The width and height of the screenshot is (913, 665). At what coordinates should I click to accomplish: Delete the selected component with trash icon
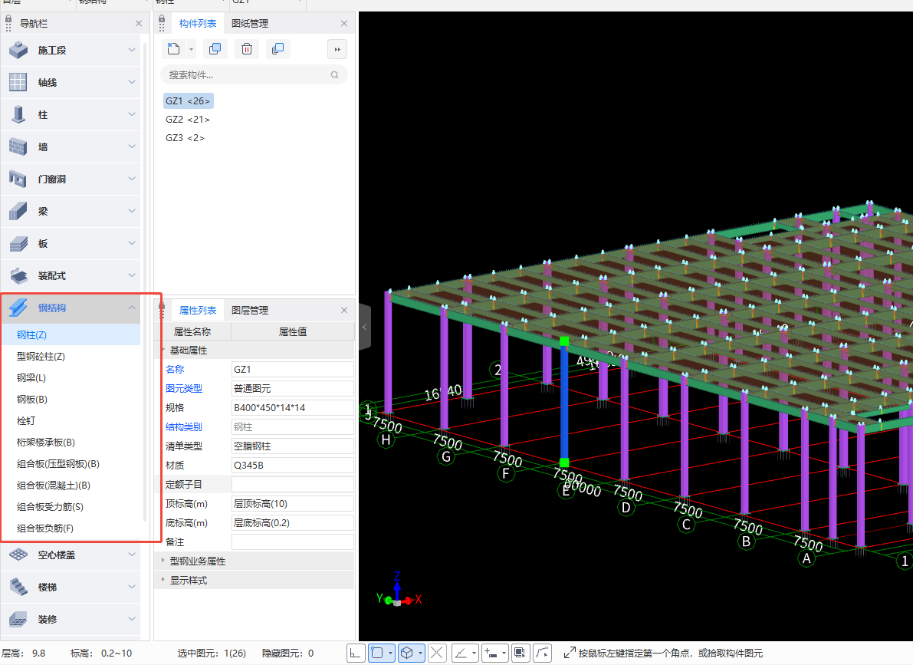[247, 49]
